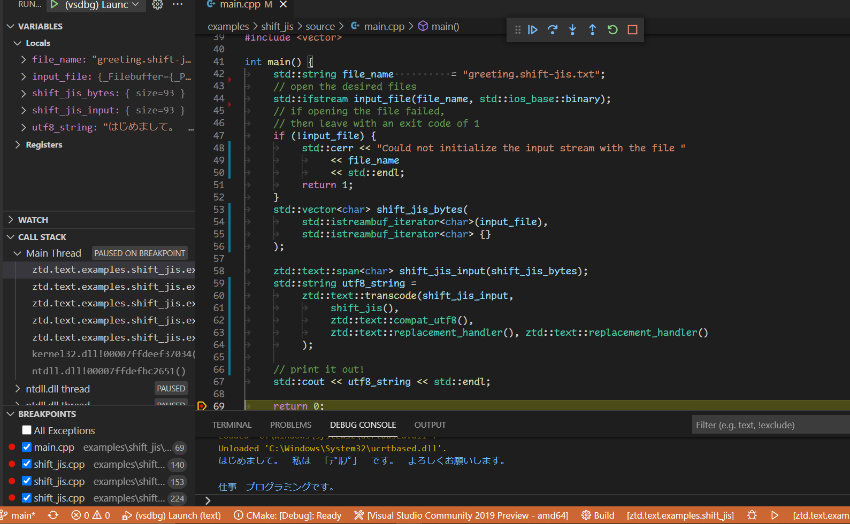Viewport: 850px width, 524px height.
Task: Step out of the current function
Action: click(593, 30)
